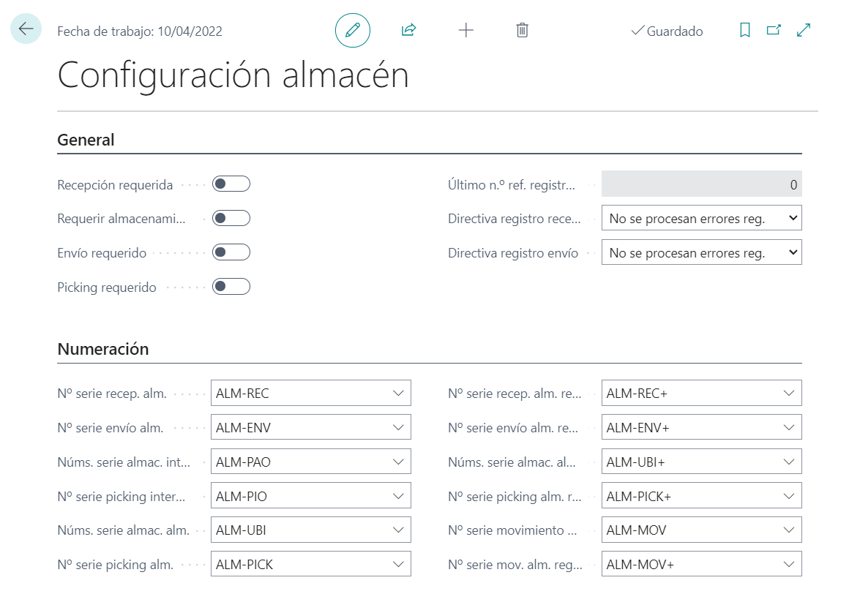Screen dimensions: 849x613
Task: Select the Edit (pencil) icon
Action: (352, 30)
